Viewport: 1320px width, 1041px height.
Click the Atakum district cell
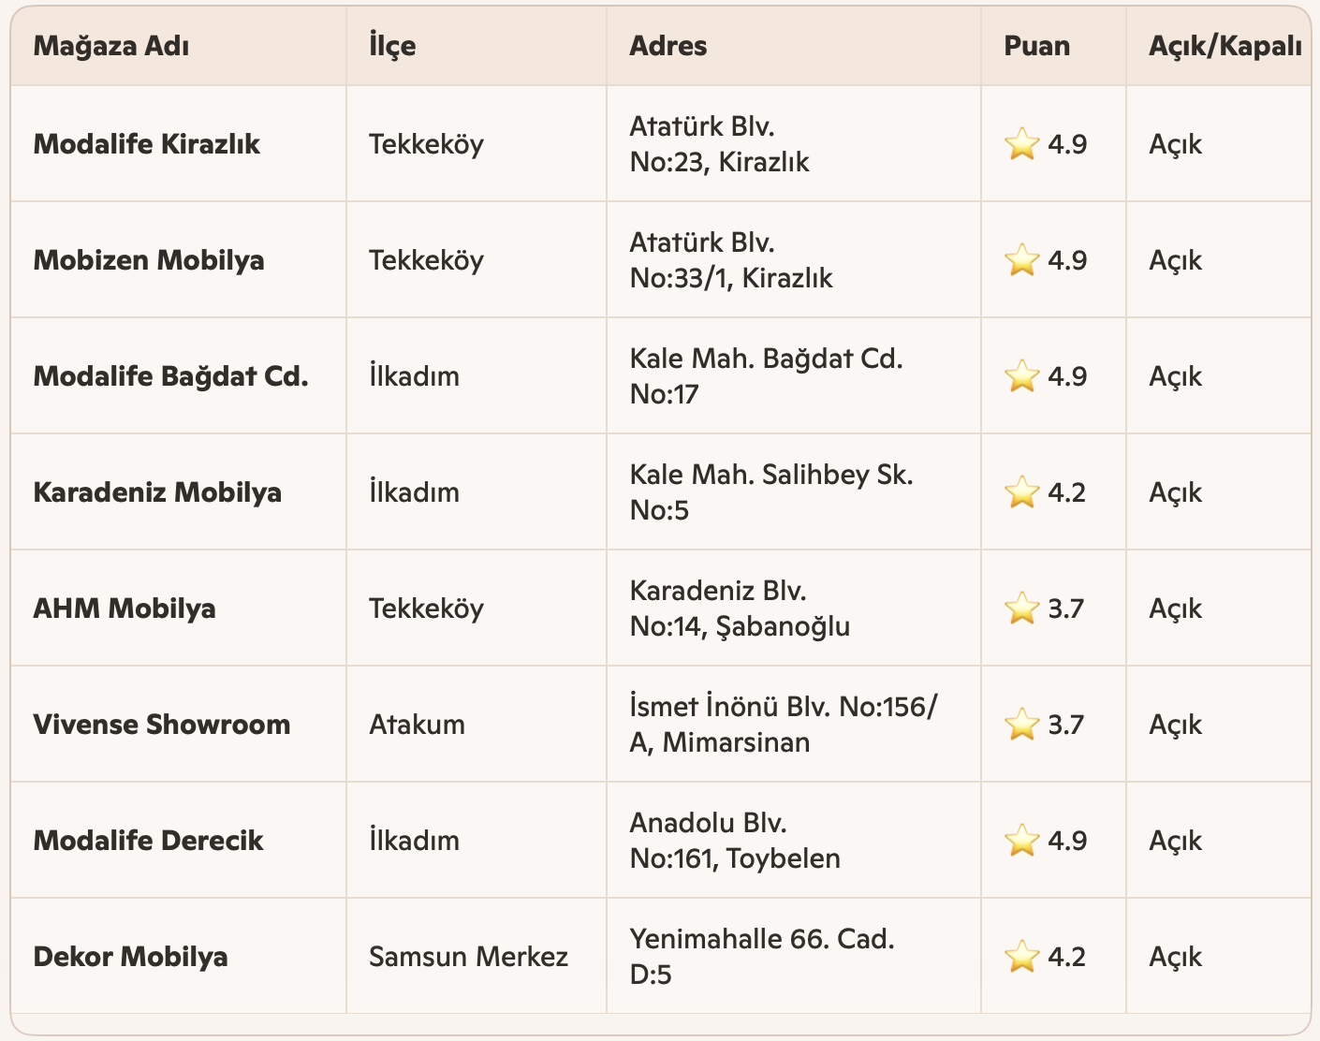pos(417,725)
